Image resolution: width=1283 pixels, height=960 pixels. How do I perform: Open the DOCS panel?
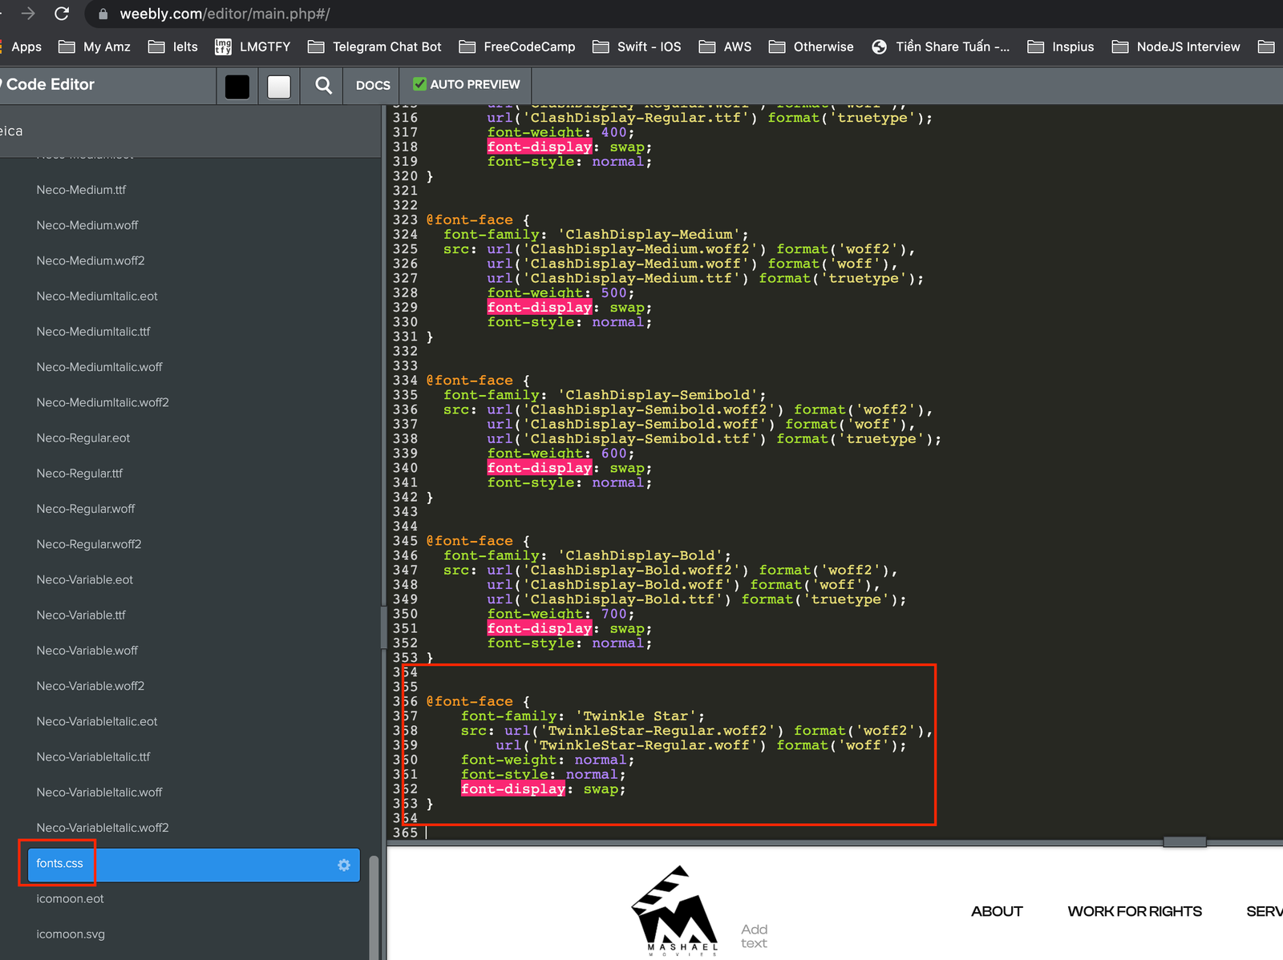pos(371,85)
